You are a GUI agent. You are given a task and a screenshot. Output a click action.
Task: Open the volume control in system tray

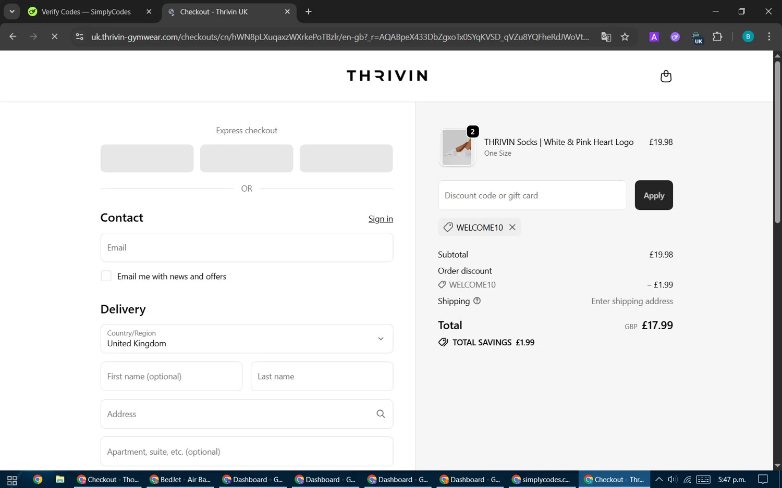pos(673,480)
